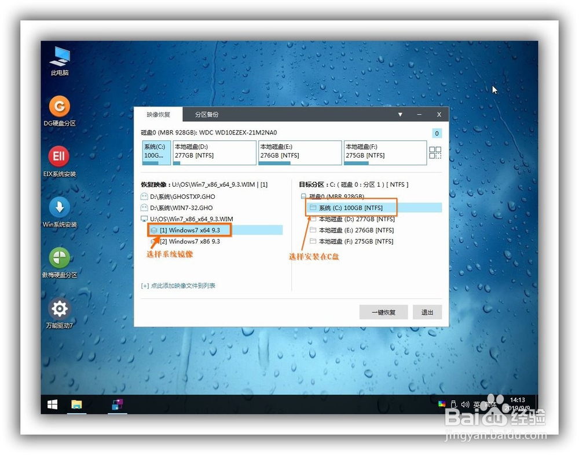Image resolution: width=579 pixels, height=455 pixels.
Task: Click the restore tool taskbar icon
Action: pos(118,405)
